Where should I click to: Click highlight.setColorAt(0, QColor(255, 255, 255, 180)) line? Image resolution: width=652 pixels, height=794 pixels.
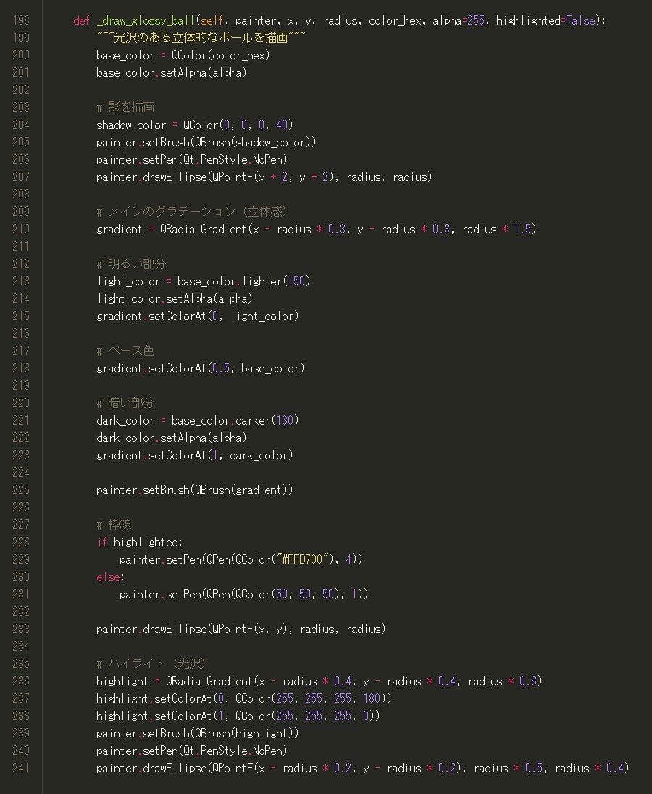coord(244,698)
